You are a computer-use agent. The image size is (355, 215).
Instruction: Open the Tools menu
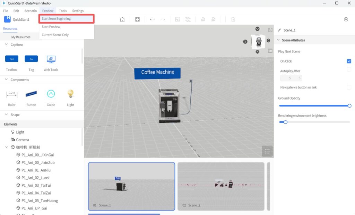click(63, 11)
